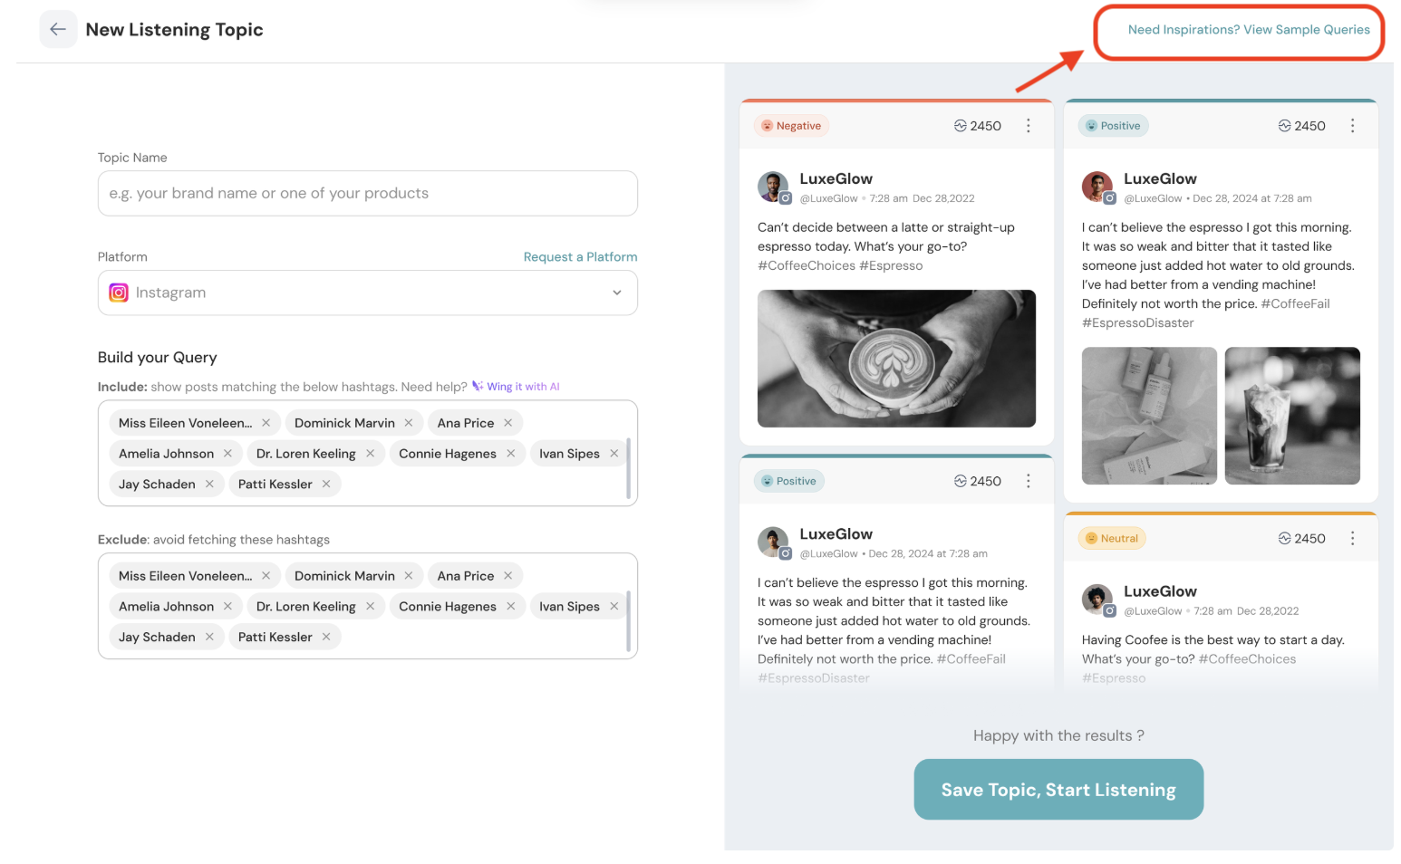1401x864 pixels.
Task: Expand the Instagram platform dropdown
Action: click(616, 293)
